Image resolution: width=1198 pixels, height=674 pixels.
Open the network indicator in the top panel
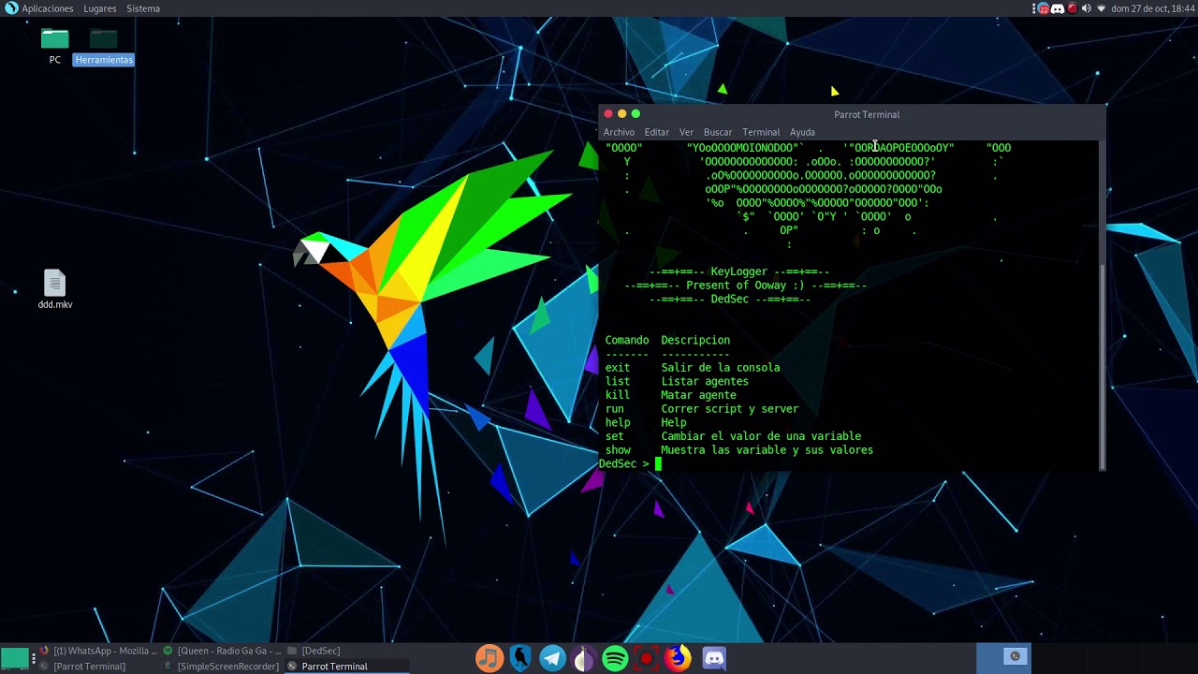(x=1101, y=8)
